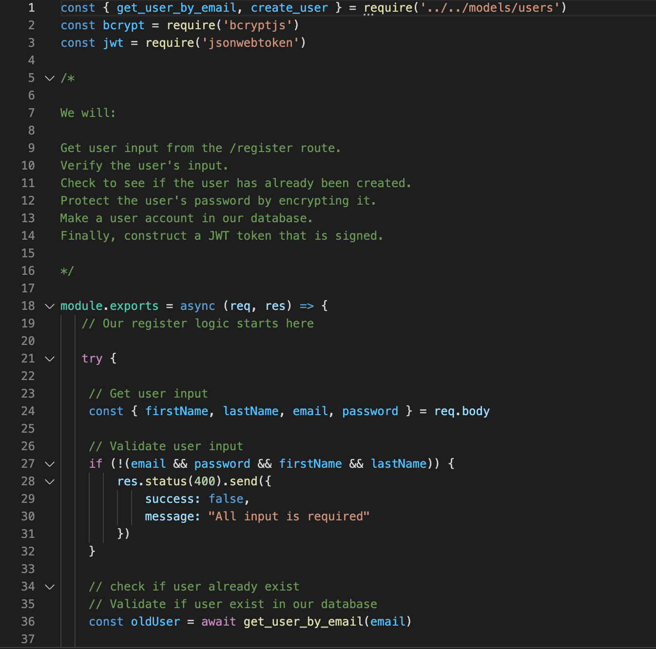
Task: Click the if keyword on line 27
Action: pyautogui.click(x=96, y=464)
